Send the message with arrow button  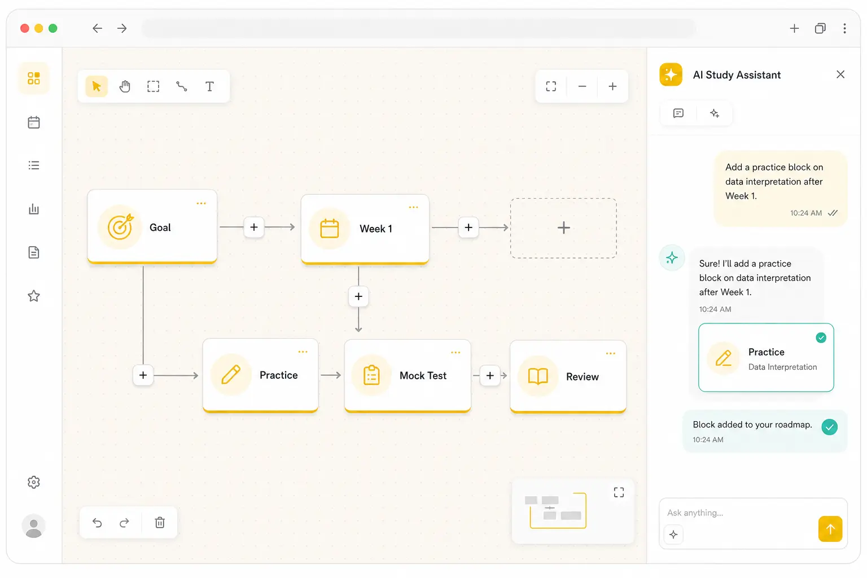point(830,529)
